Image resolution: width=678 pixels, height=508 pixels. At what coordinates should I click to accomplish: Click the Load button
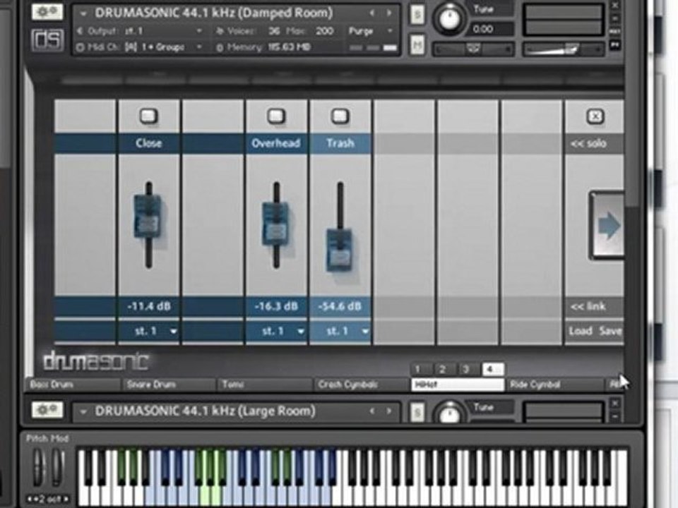(580, 332)
